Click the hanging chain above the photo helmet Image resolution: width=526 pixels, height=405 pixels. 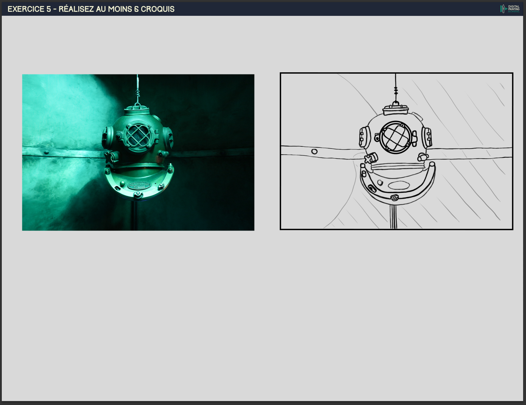click(137, 89)
